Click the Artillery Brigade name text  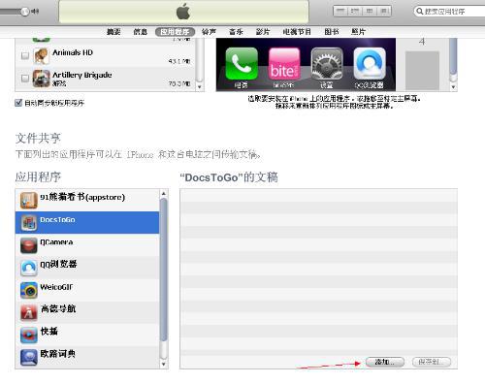tap(82, 75)
